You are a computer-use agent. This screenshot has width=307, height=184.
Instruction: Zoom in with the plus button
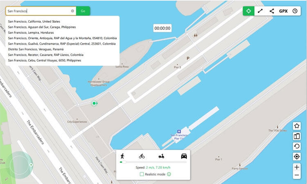click(x=297, y=167)
